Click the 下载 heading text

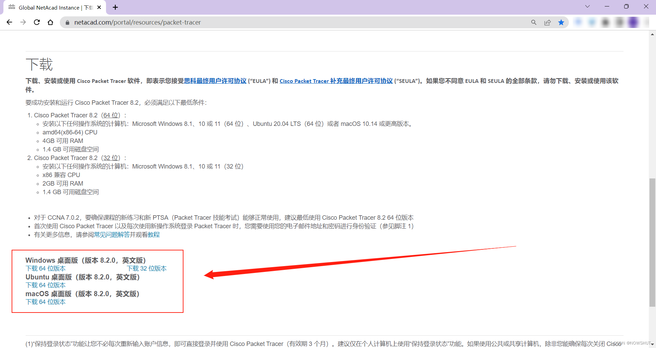click(39, 64)
